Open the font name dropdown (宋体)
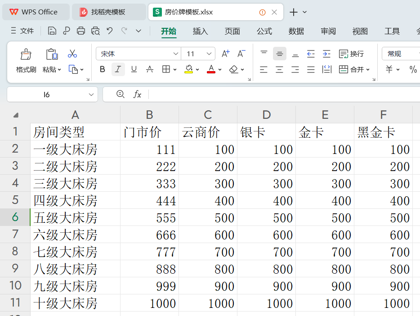Image resolution: width=420 pixels, height=316 pixels. [176, 54]
